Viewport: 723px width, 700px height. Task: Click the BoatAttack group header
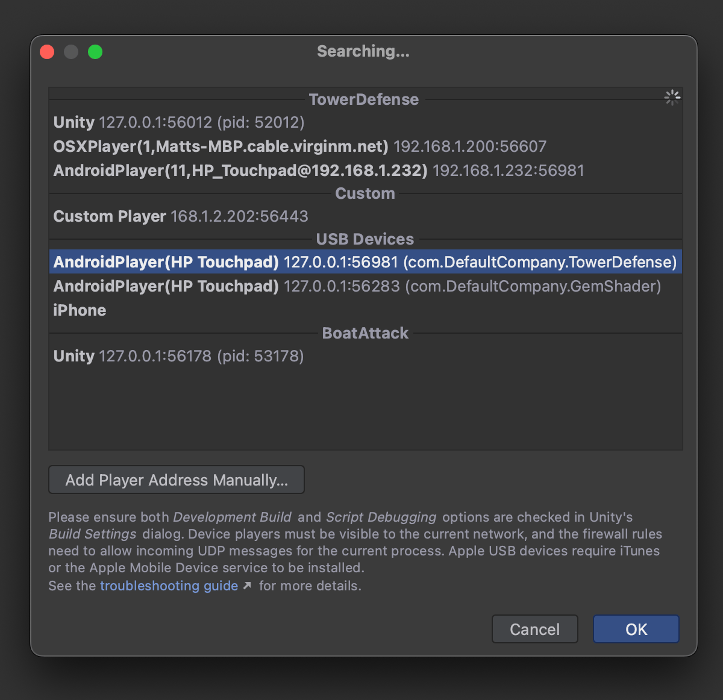tap(365, 333)
